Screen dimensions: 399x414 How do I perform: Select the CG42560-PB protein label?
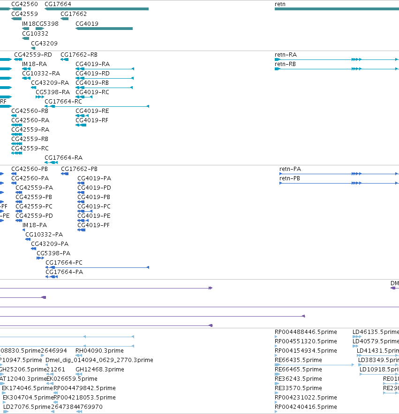point(30,169)
